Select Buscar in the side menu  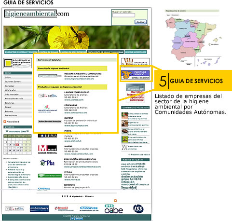pyautogui.click(x=17, y=107)
